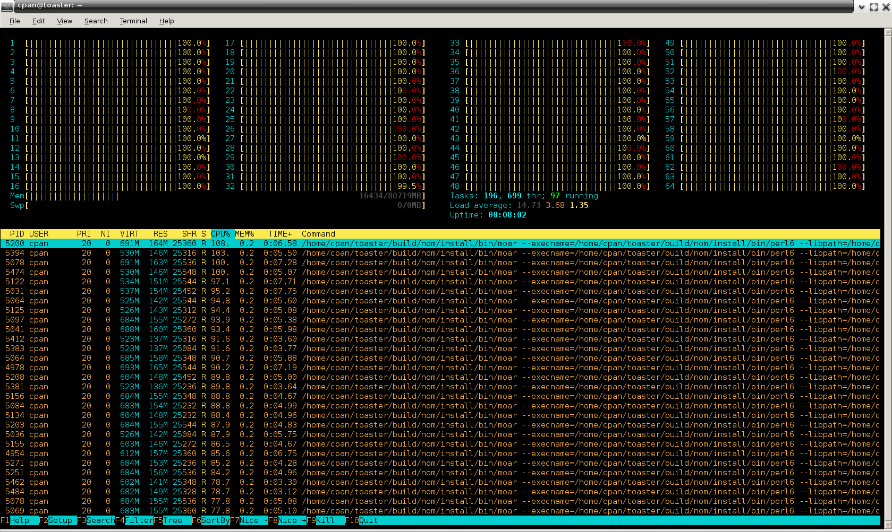Click F9 Kill in the footer
Viewport: 892px width, 532px height.
pos(325,520)
